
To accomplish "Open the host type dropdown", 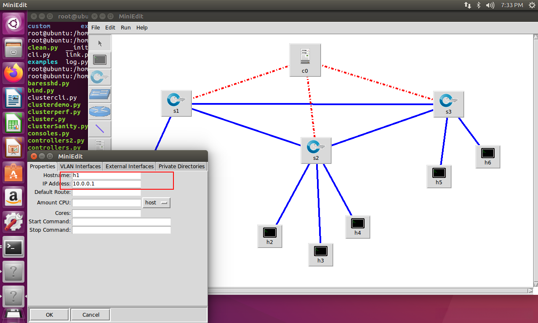I will coord(156,203).
